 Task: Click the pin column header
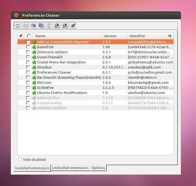pos(21,36)
